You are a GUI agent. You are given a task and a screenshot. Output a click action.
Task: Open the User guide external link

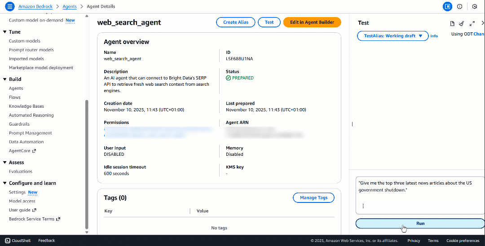22,210
